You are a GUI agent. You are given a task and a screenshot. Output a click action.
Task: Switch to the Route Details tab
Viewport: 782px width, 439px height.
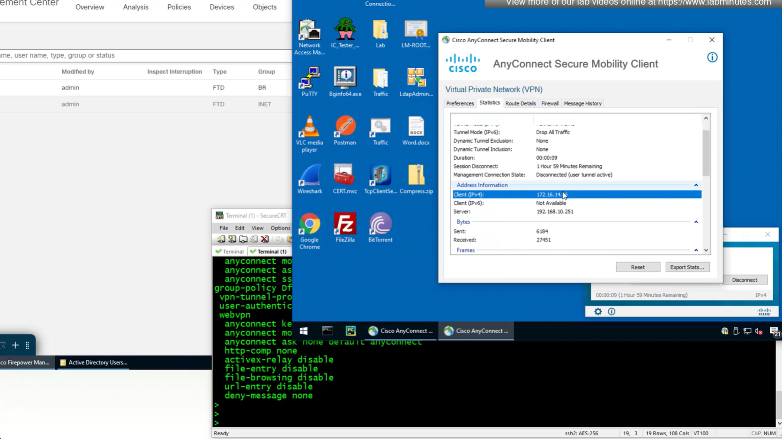click(x=520, y=103)
